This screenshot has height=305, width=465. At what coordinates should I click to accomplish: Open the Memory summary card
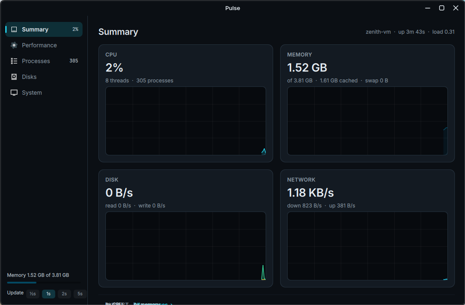(367, 103)
